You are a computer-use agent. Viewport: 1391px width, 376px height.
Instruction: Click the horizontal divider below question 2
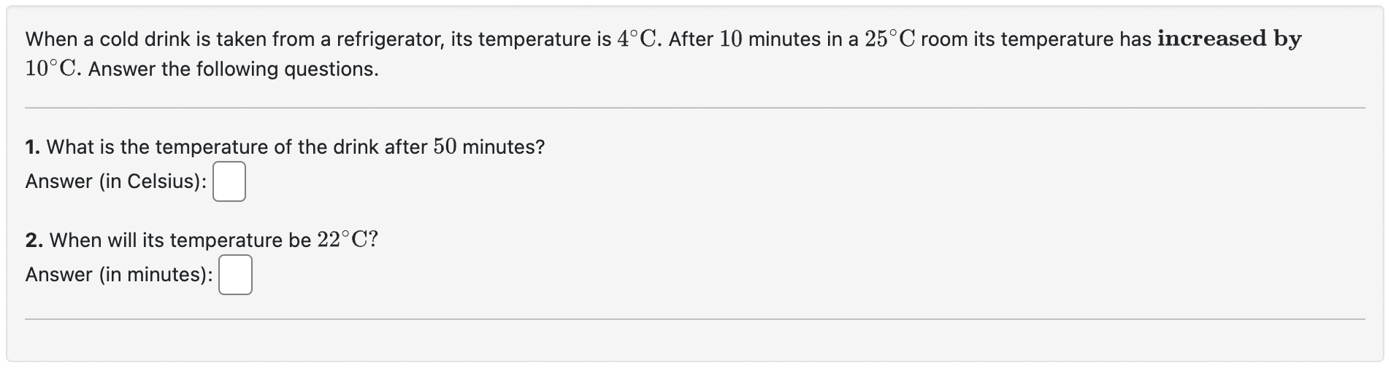point(694,319)
